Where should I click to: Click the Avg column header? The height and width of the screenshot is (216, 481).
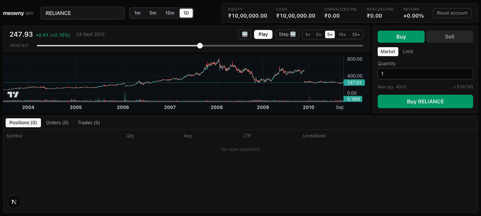click(x=188, y=136)
